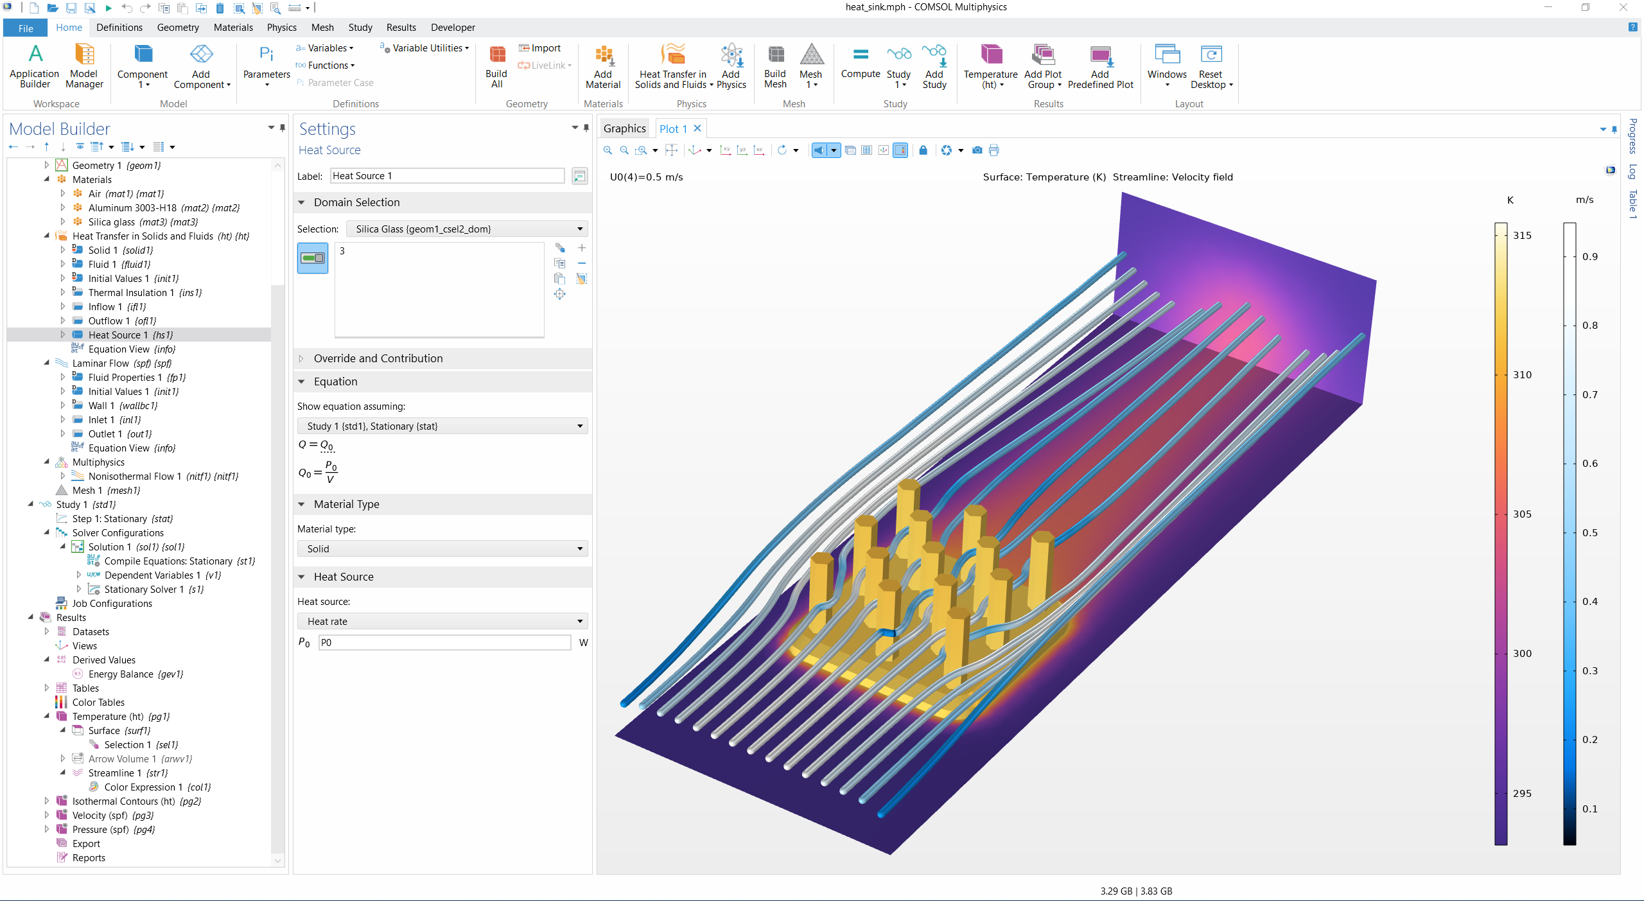Image resolution: width=1644 pixels, height=901 pixels.
Task: Click Import in Geometry group
Action: click(539, 48)
